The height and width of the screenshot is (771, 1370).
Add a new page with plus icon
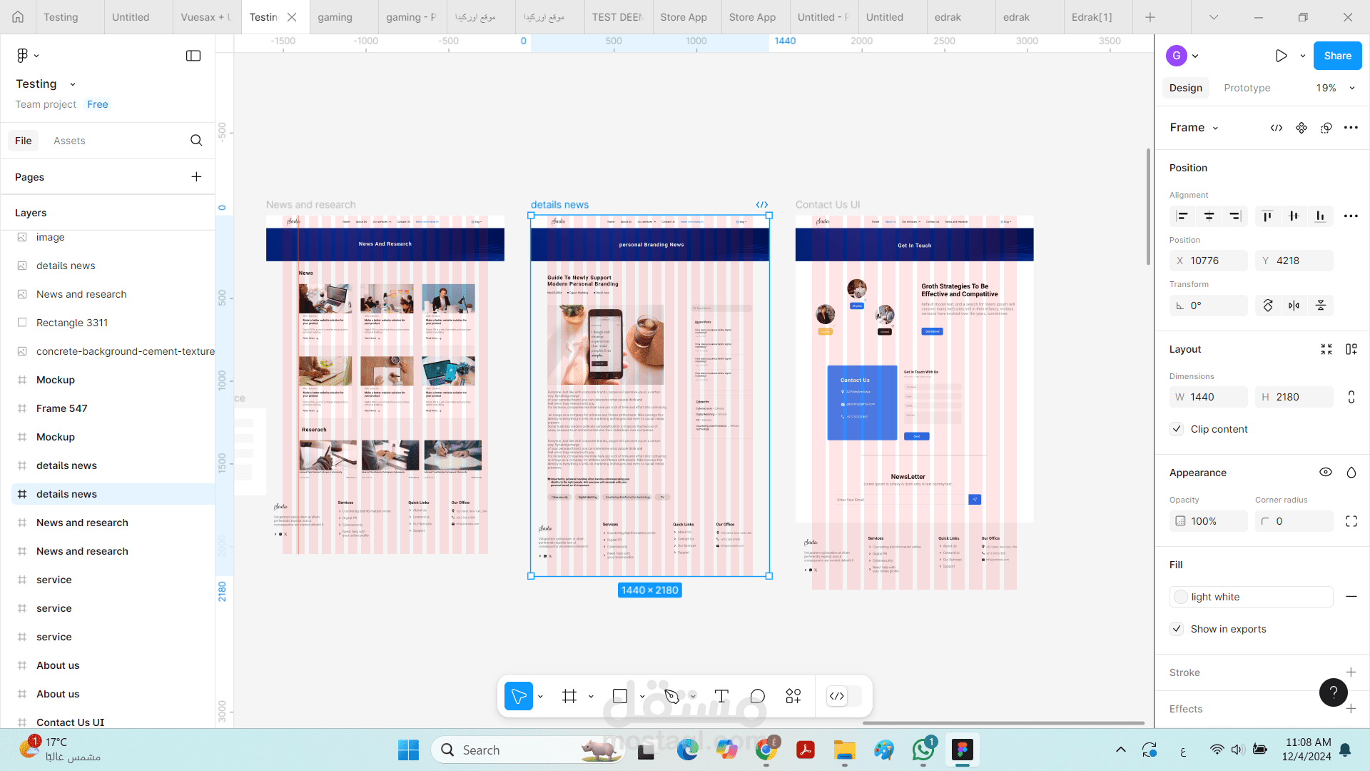pyautogui.click(x=196, y=177)
